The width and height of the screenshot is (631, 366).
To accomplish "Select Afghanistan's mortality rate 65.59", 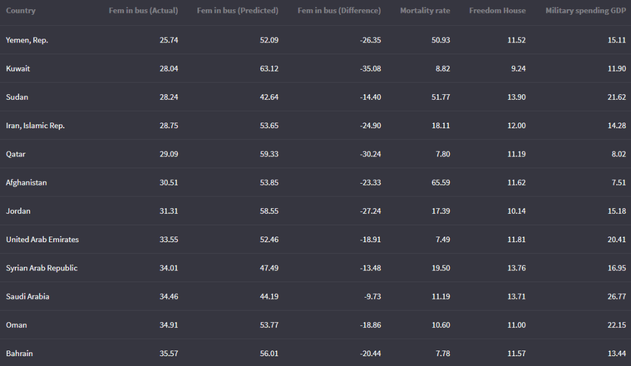I will [x=442, y=182].
